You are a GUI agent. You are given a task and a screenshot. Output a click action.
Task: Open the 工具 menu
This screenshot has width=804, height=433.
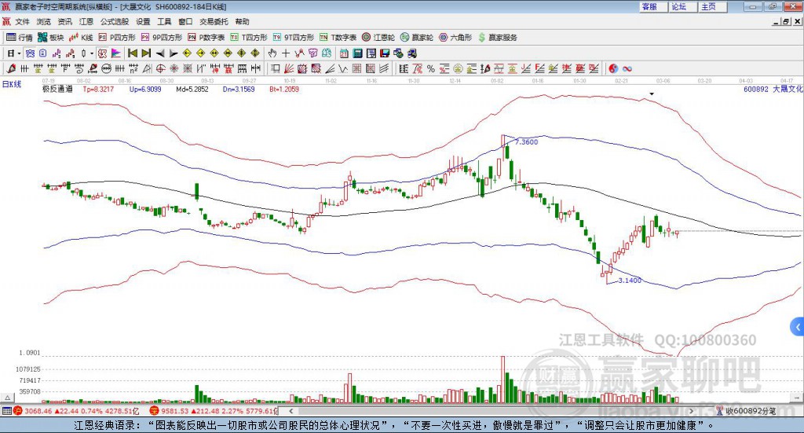coord(164,21)
